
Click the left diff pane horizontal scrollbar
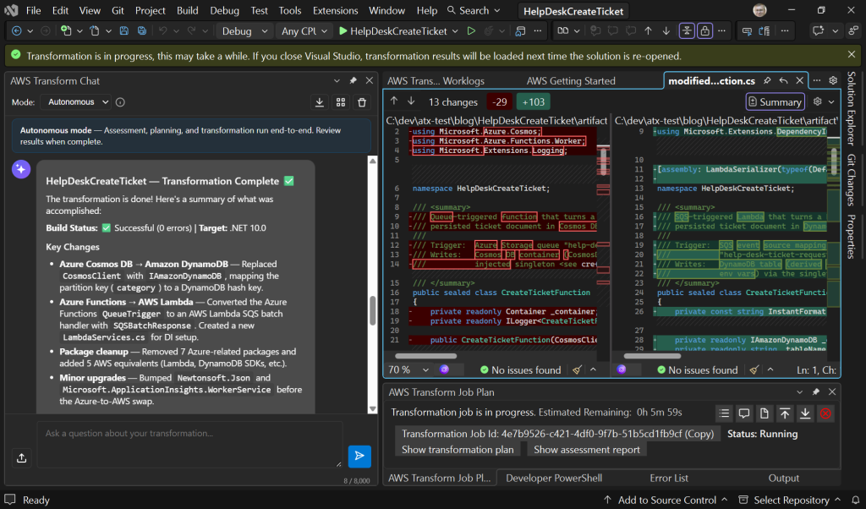pos(426,356)
